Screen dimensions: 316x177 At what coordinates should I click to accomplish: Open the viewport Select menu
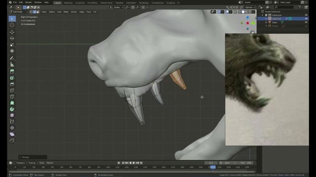(52, 12)
